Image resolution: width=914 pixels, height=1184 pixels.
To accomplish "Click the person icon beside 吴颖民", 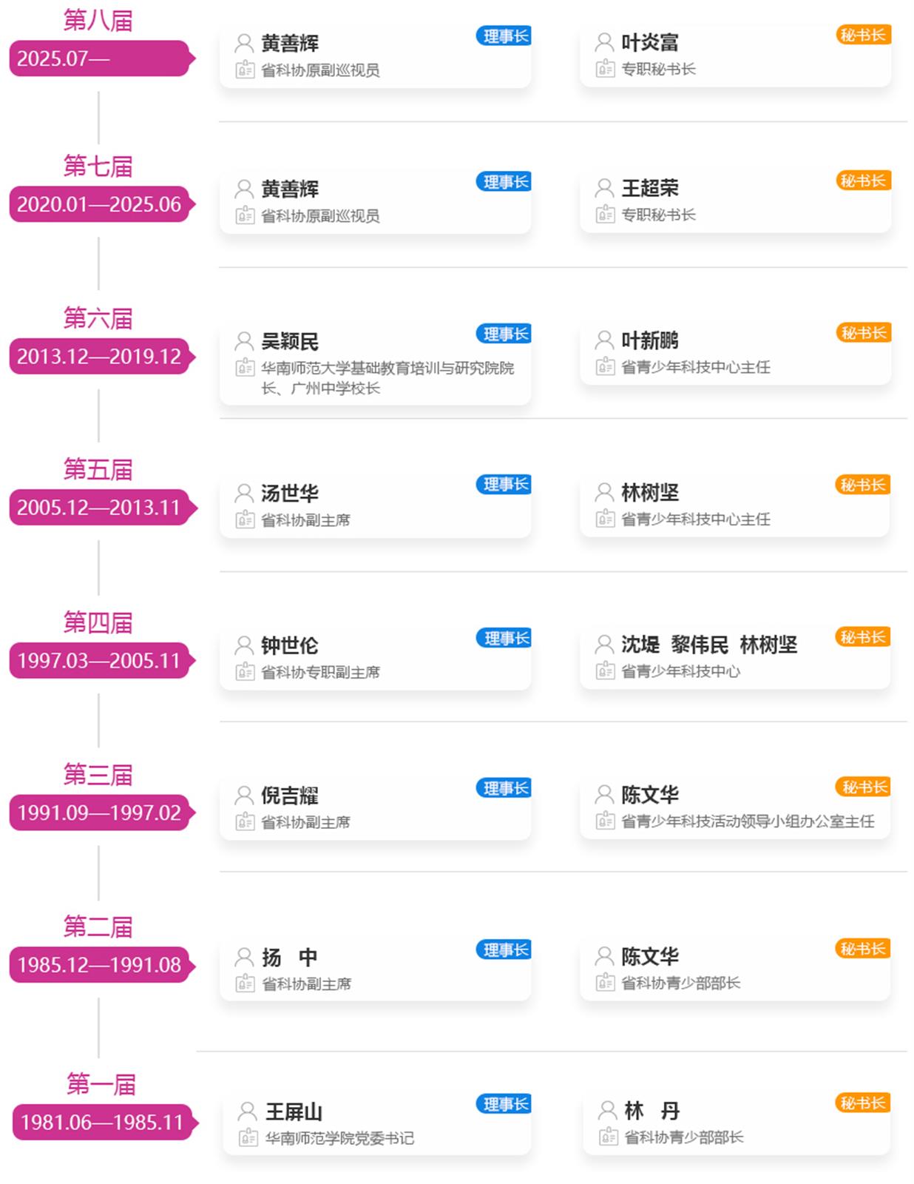I will click(244, 341).
